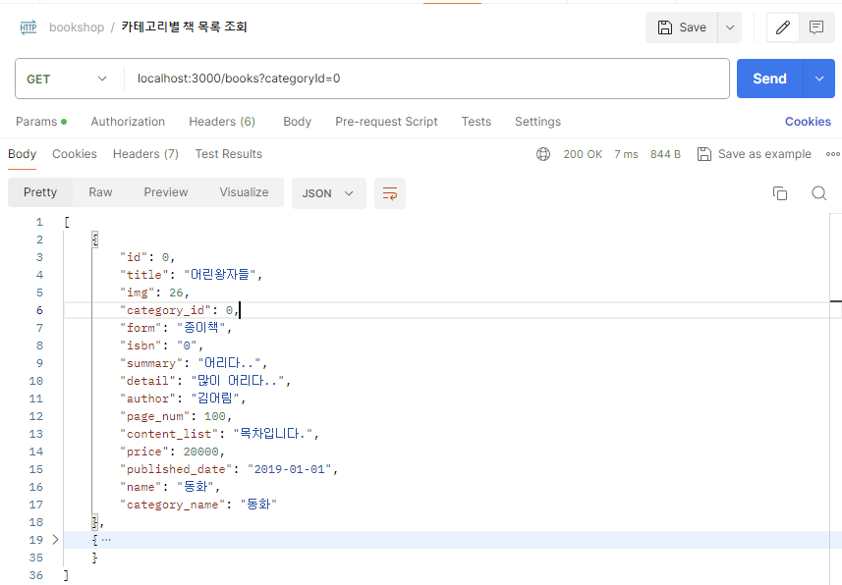Send the request with Send button
This screenshot has width=842, height=585.
pyautogui.click(x=769, y=79)
